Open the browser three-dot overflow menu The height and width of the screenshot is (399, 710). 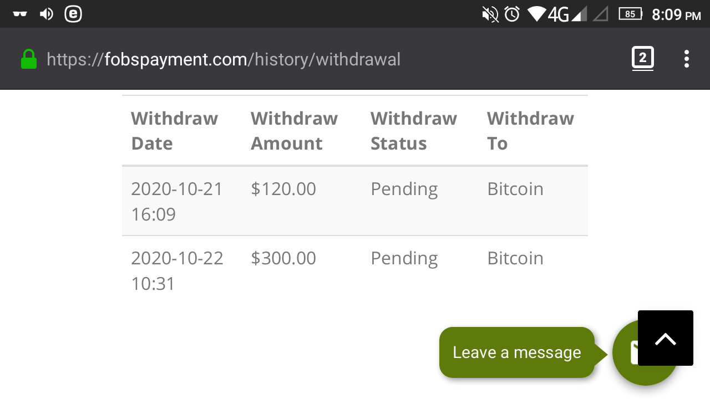click(686, 59)
